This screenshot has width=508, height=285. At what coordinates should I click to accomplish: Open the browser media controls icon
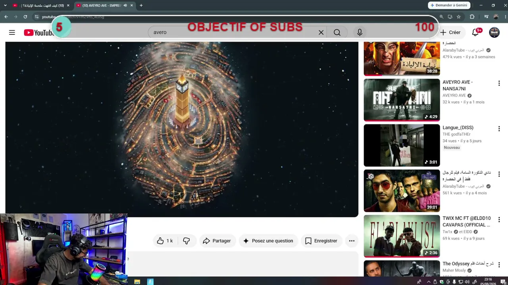pyautogui.click(x=486, y=17)
